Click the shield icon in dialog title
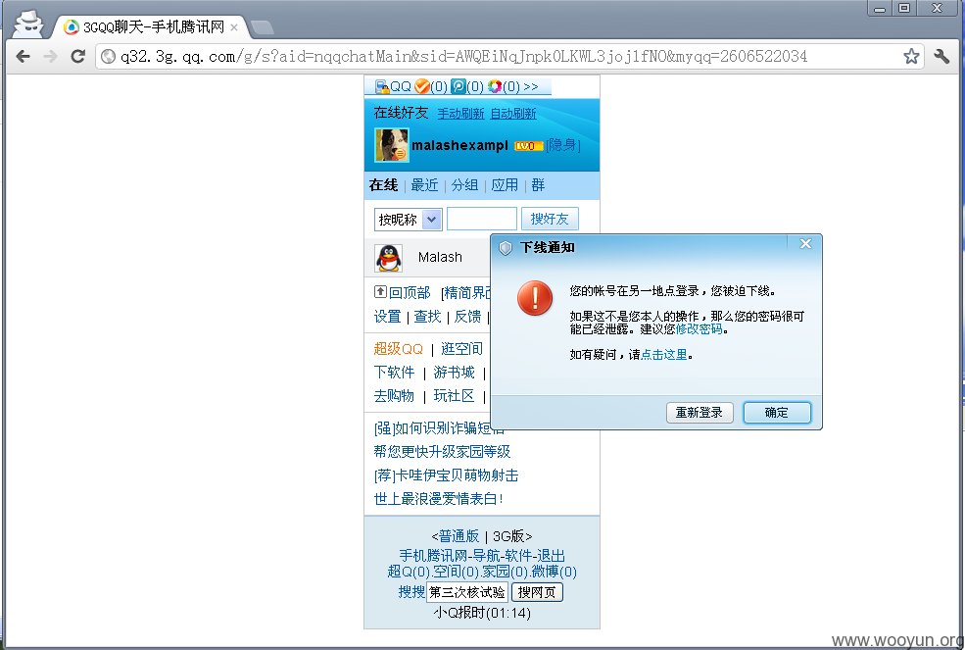 point(506,248)
